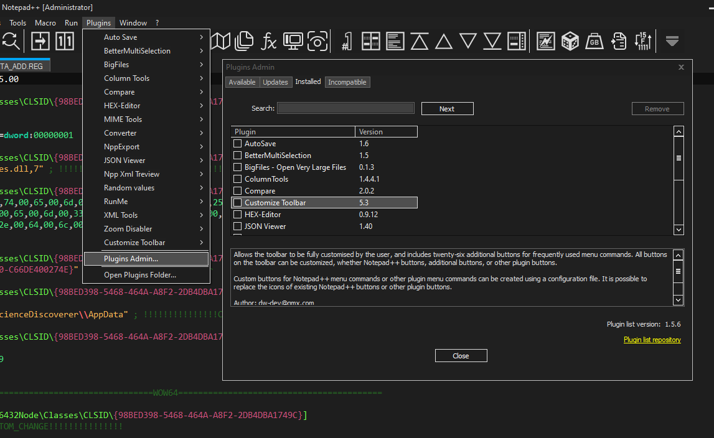This screenshot has height=438, width=714.
Task: Click the text lines document toolbar icon
Action: (395, 41)
